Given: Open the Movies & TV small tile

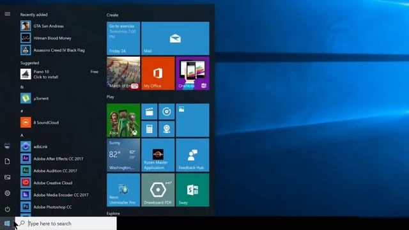Looking at the screenshot, I should pos(149,112).
